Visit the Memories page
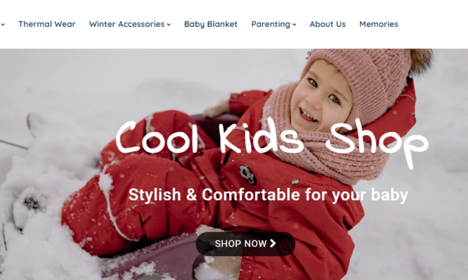Viewport: 468px width, 280px height. [x=378, y=24]
